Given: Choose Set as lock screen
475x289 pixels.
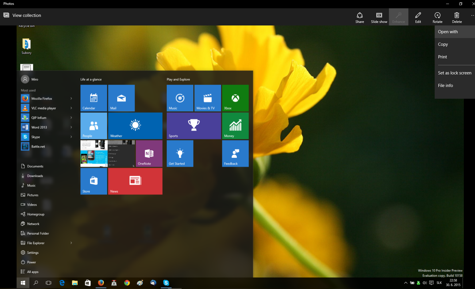Looking at the screenshot, I should [x=455, y=73].
